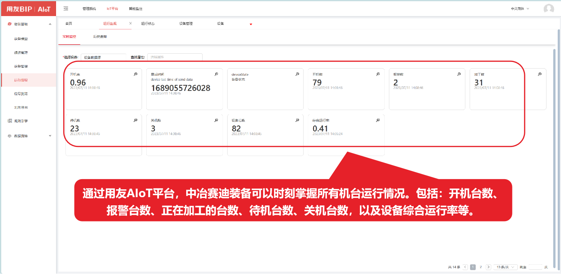Click the value 79

(x=317, y=82)
